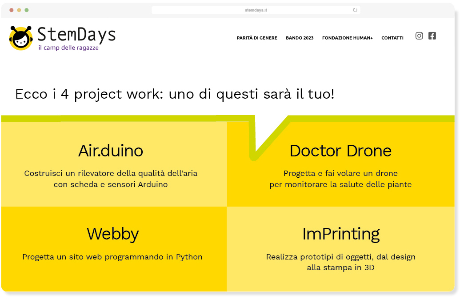Screen dimensions: 460x299
Task: Close the browser window with red button
Action: tap(12, 10)
